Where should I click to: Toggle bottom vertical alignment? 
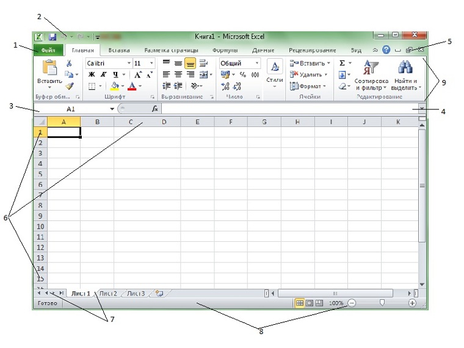pos(190,63)
